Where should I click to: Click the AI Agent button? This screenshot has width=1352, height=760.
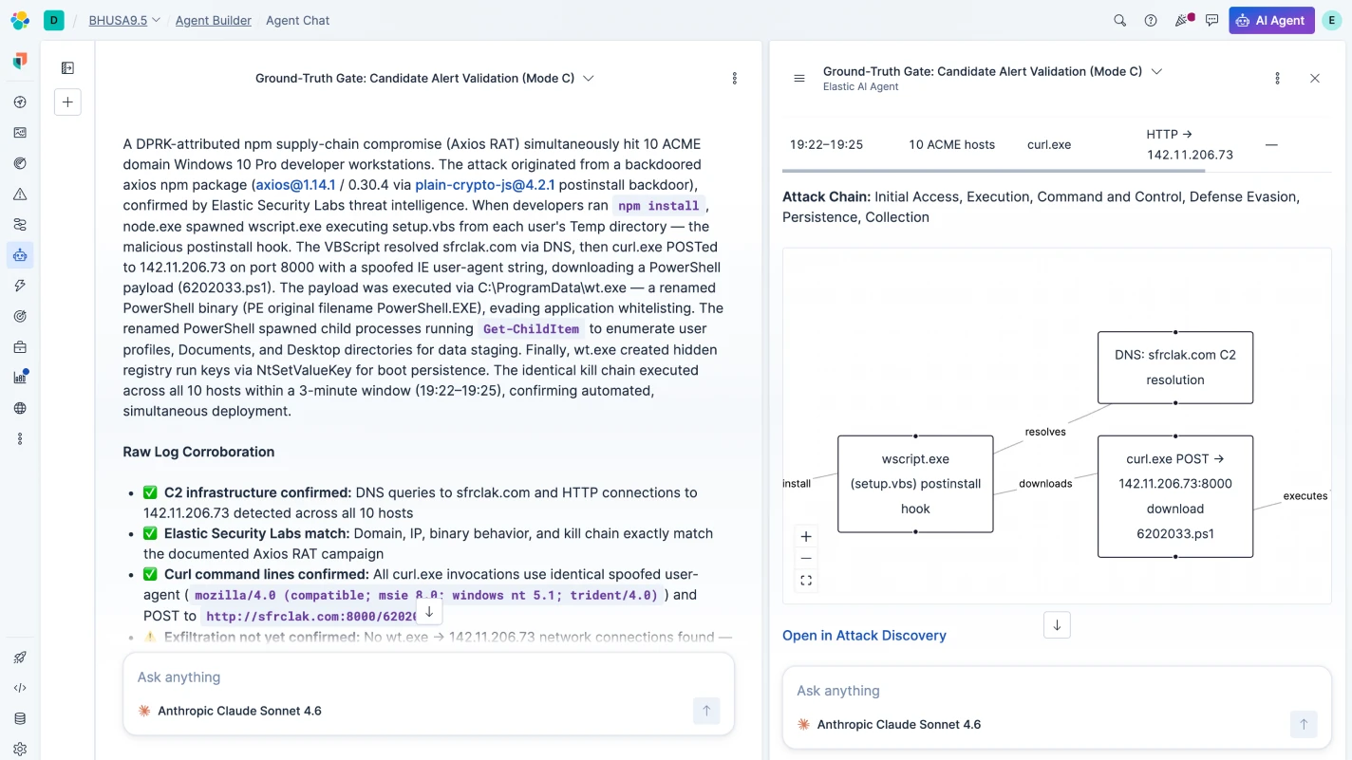[1271, 20]
